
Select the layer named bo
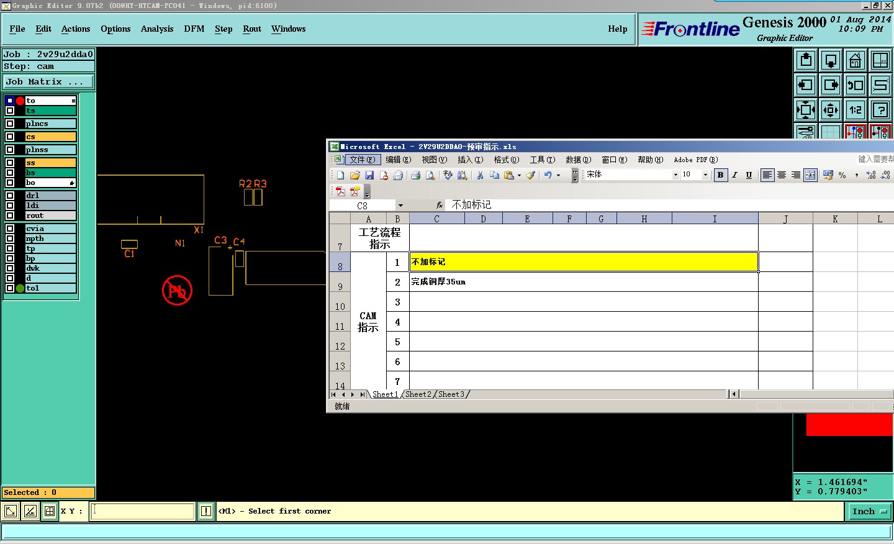coord(50,183)
